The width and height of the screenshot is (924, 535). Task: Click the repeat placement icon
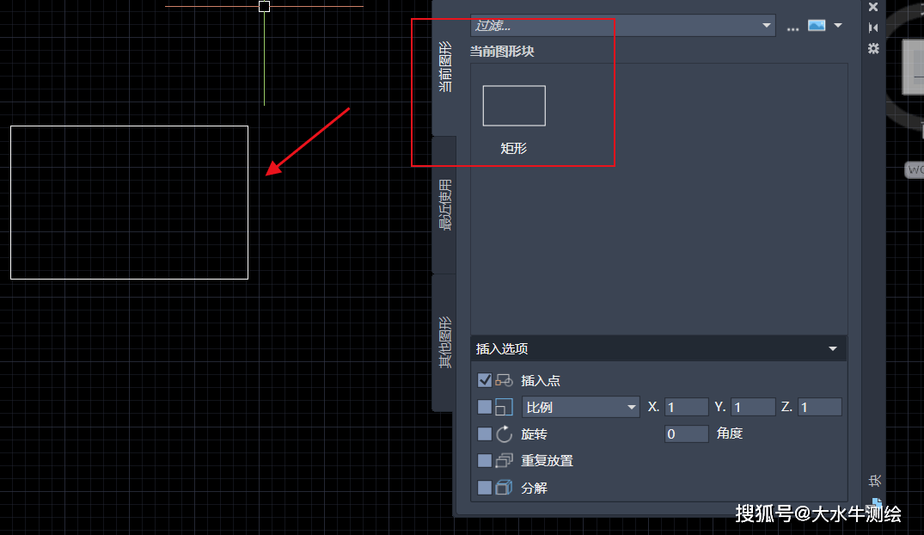pyautogui.click(x=505, y=460)
